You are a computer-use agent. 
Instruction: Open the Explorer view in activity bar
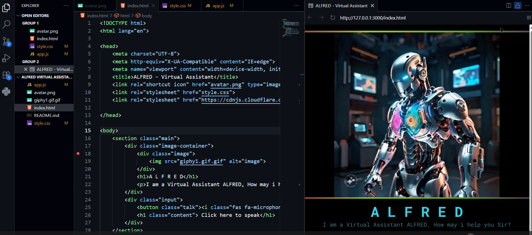click(x=6, y=8)
